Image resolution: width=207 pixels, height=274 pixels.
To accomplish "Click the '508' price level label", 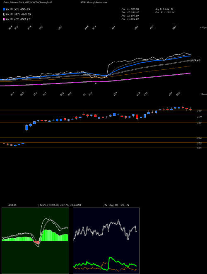I will coord(199,111).
